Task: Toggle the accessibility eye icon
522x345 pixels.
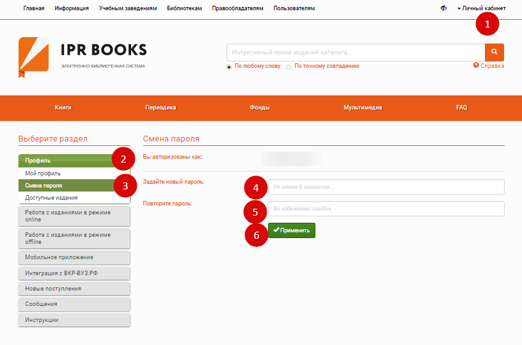Action: [x=443, y=8]
